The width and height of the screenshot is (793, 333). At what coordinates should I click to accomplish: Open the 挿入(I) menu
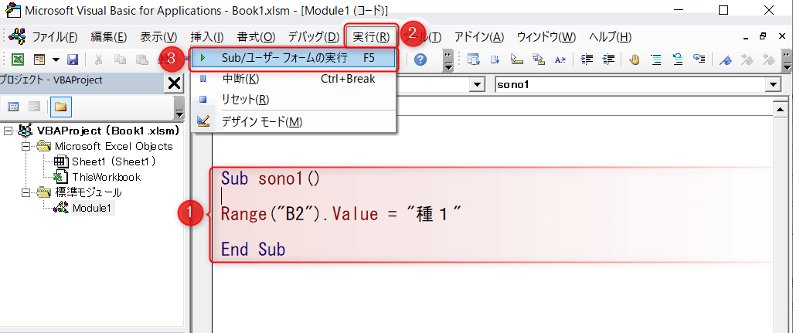pos(207,37)
